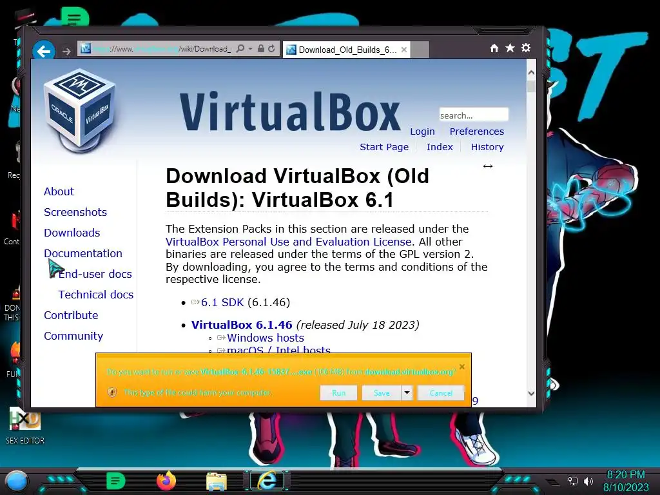Go back with the browser back arrow
The width and height of the screenshot is (660, 495).
pos(43,51)
